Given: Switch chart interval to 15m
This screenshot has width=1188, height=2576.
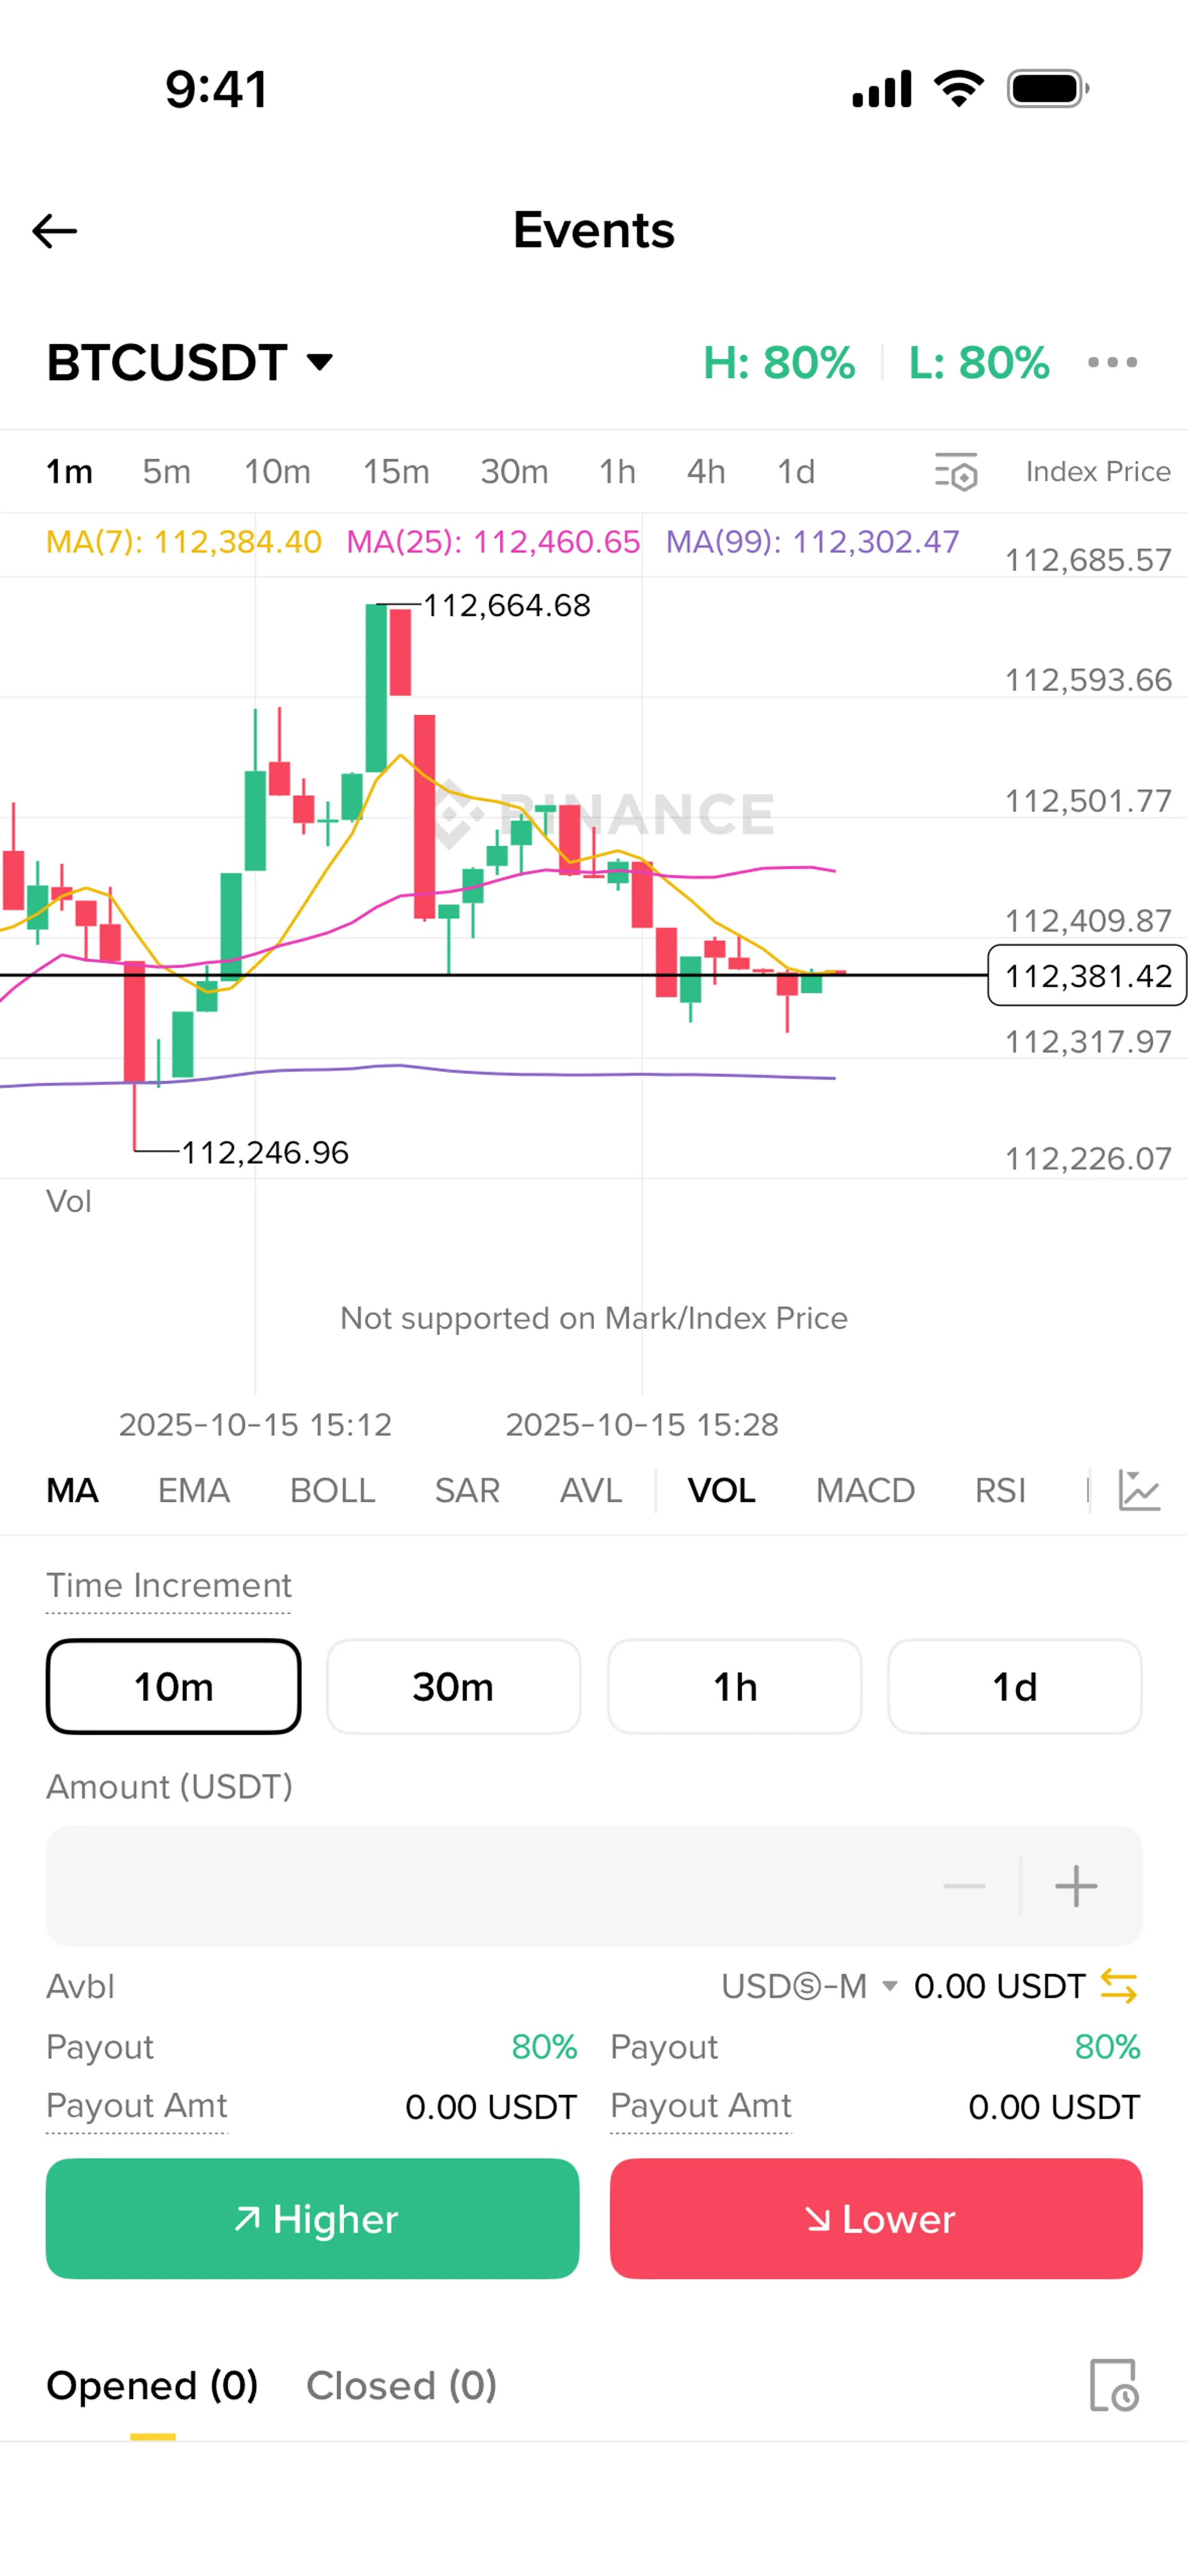Looking at the screenshot, I should [396, 472].
